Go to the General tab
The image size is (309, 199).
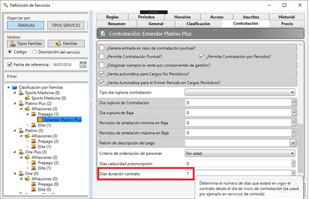pos(156,23)
